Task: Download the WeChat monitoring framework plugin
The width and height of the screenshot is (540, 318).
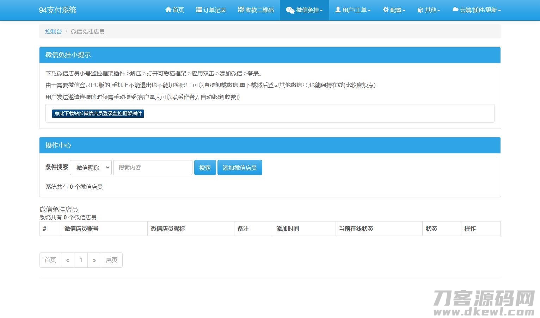Action: click(x=98, y=114)
